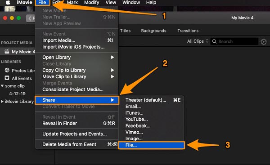Enter full screen with green button
The width and height of the screenshot is (270, 165).
click(18, 18)
